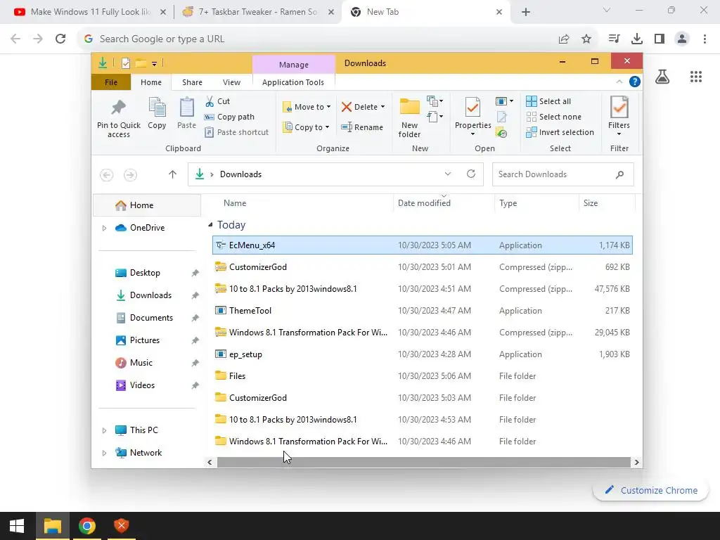Screen dimensions: 720x540
Task: Open Application Tools tab
Action: click(x=293, y=82)
